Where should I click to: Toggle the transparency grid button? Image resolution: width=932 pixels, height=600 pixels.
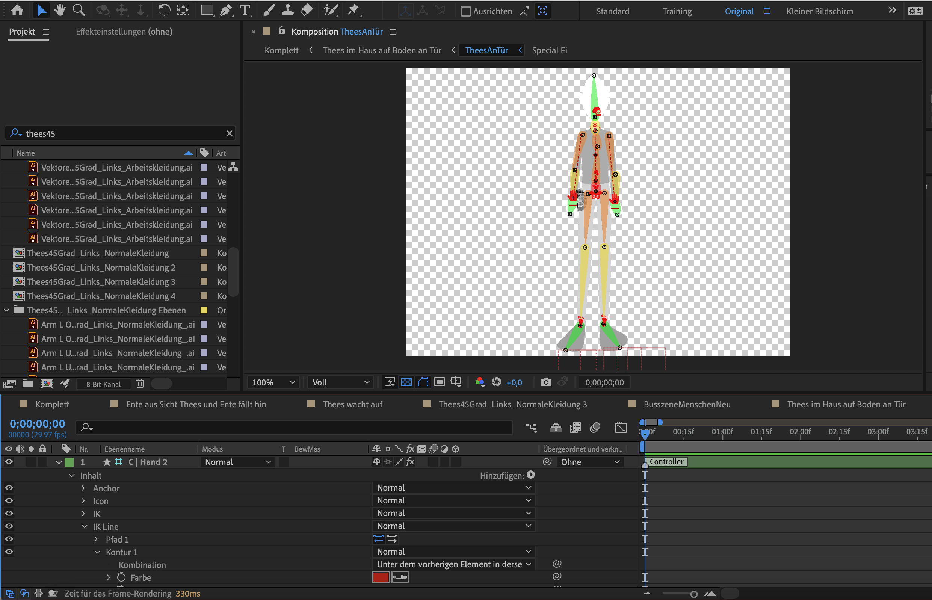tap(406, 382)
